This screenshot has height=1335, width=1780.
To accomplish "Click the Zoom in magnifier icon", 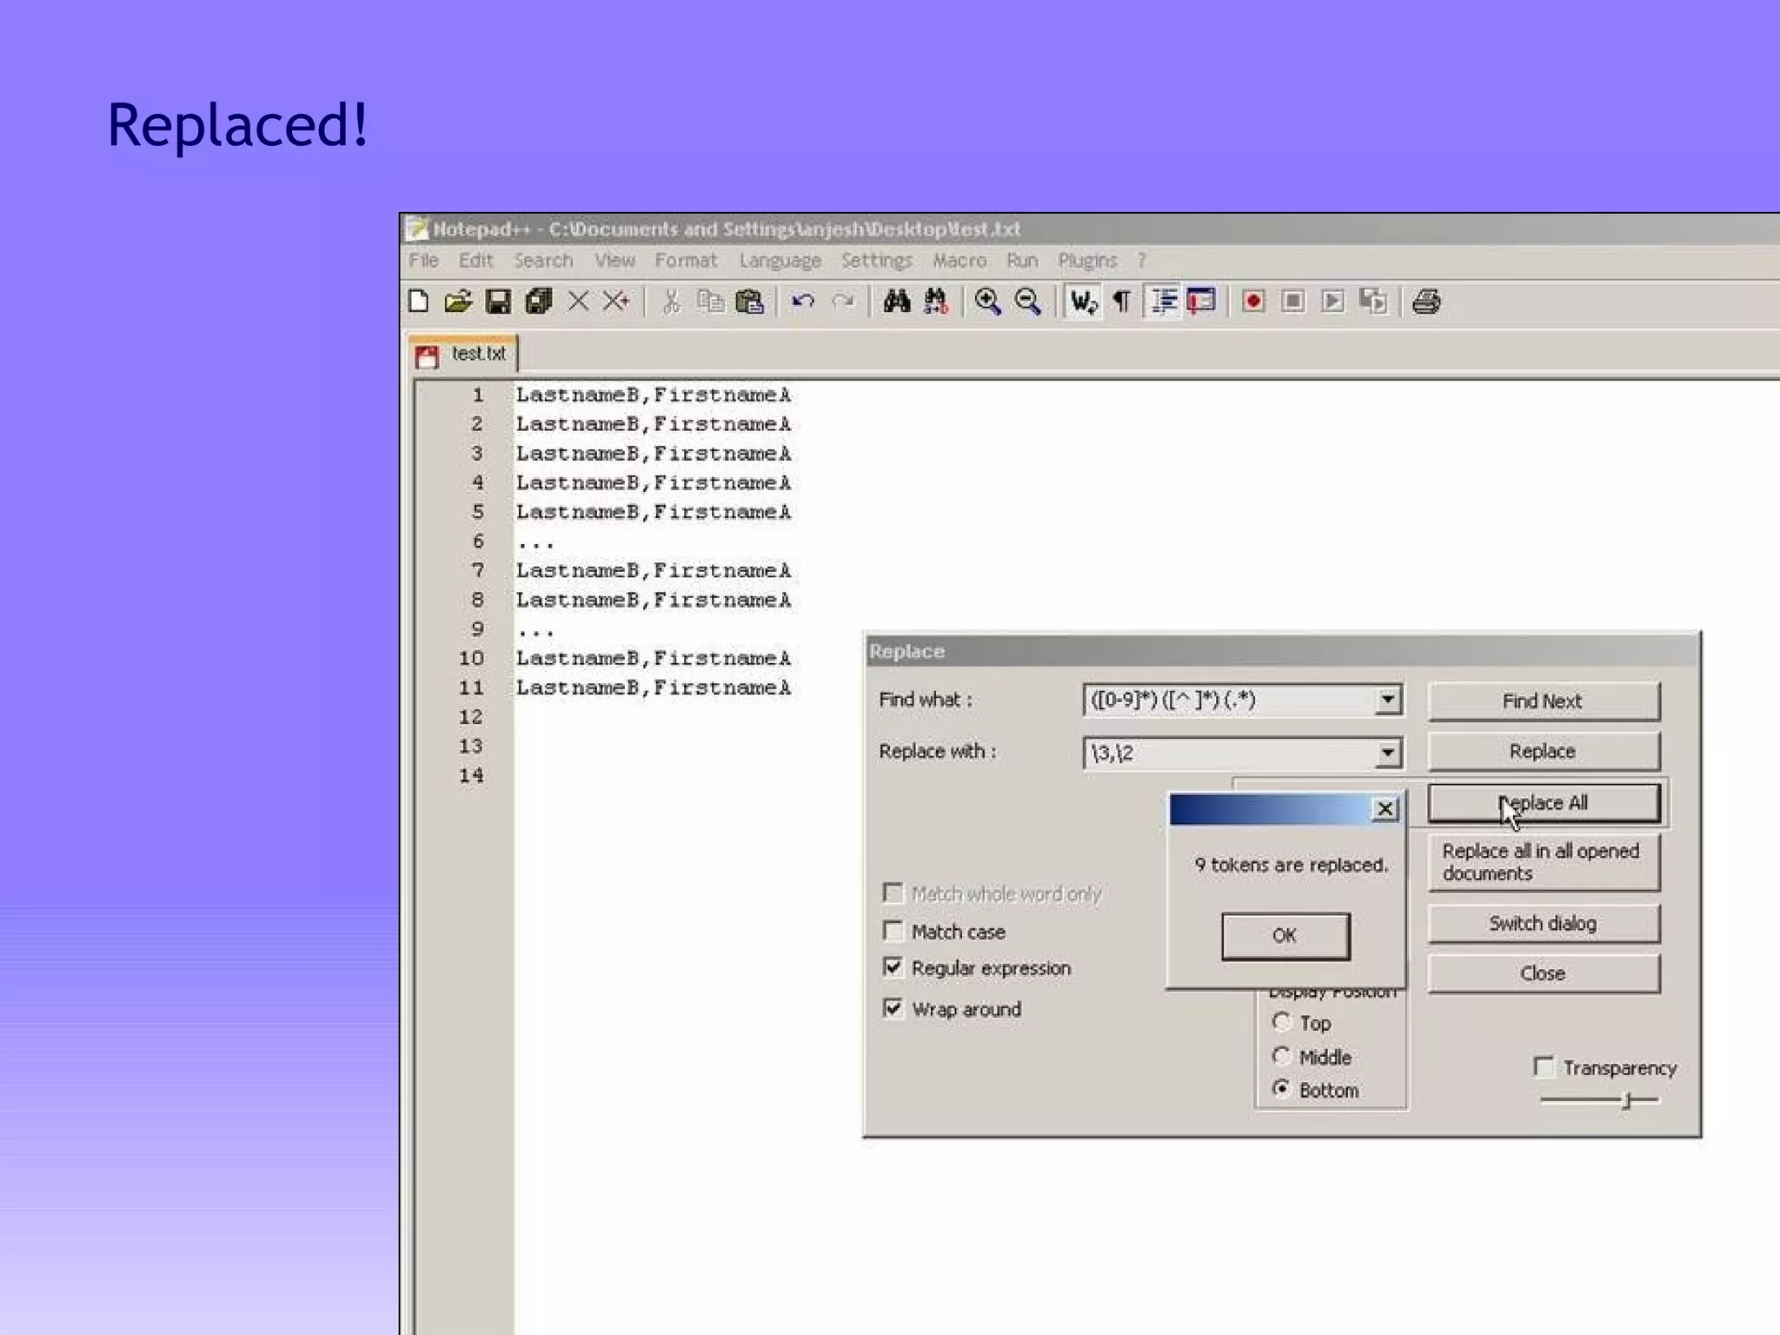I will (987, 302).
